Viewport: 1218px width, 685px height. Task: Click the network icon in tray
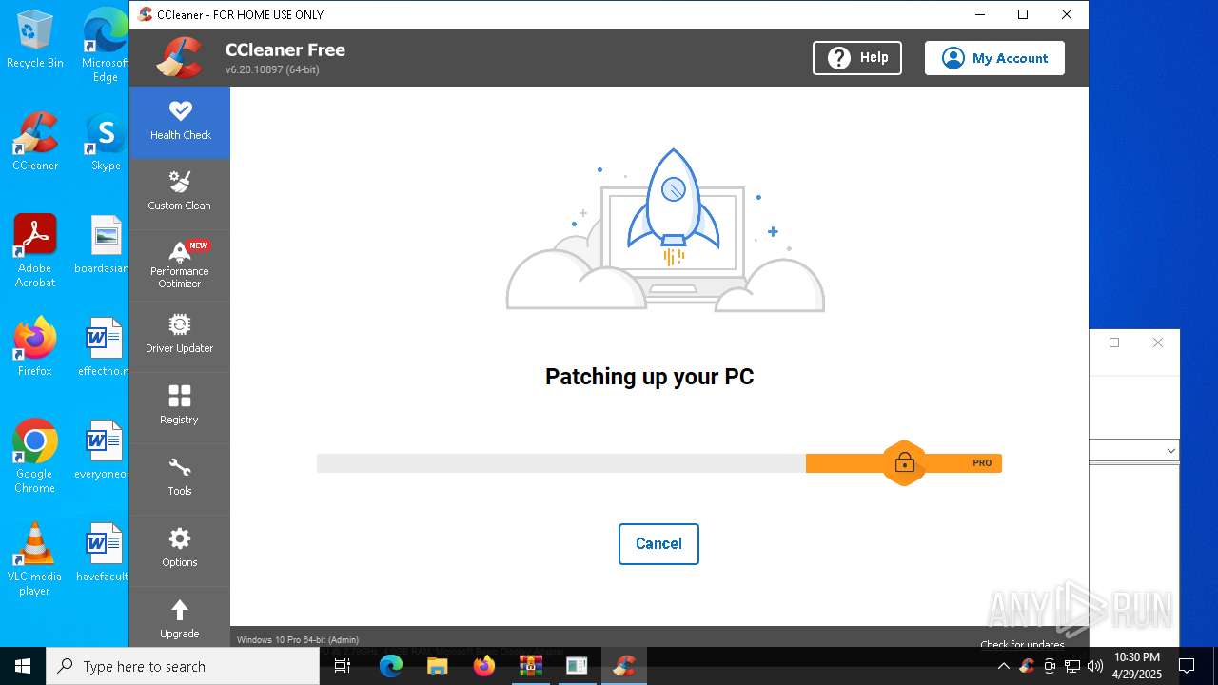[1072, 666]
